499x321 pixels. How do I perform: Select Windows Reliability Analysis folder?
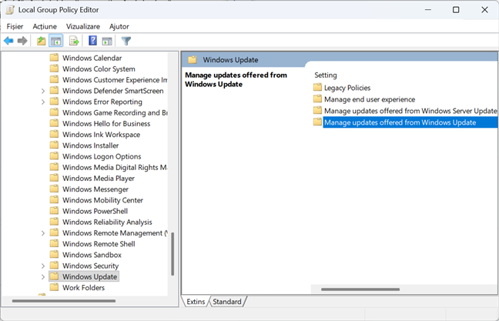pos(107,222)
